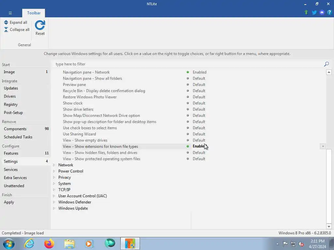334x250 pixels.
Task: Expand the TCP/IP node
Action: tap(54, 190)
